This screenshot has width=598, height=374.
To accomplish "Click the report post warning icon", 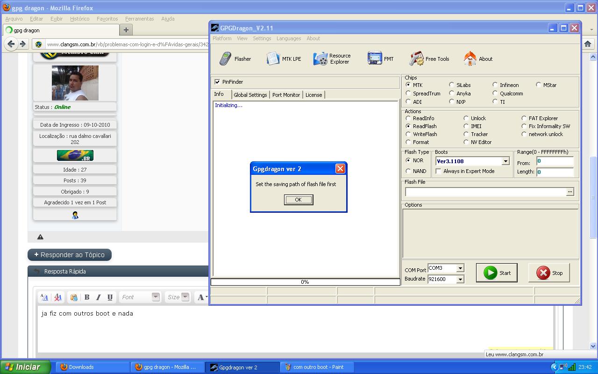I will [x=40, y=237].
